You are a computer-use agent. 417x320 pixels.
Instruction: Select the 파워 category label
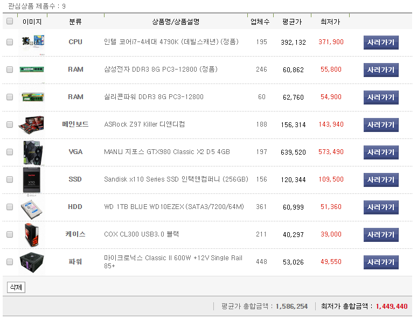point(75,262)
